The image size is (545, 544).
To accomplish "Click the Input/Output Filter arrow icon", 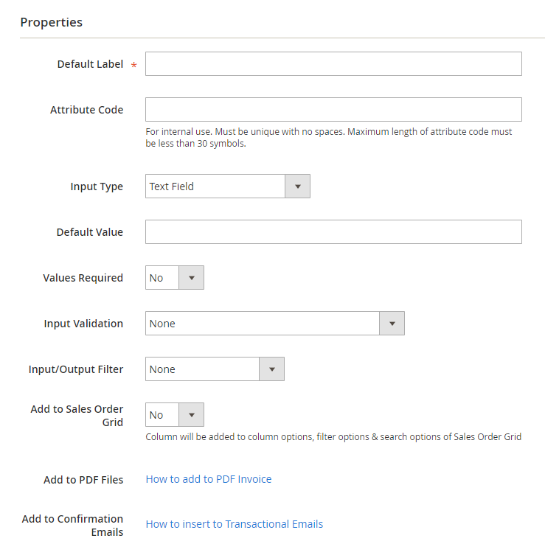I will [x=271, y=369].
